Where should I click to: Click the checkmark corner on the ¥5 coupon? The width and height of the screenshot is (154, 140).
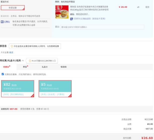click(x=70, y=95)
